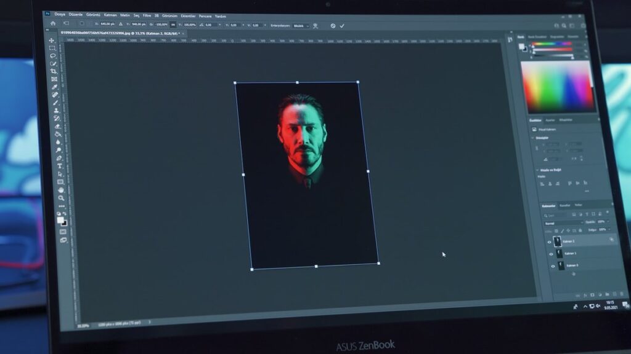
Task: Toggle lock position in Layers panel
Action: click(568, 231)
